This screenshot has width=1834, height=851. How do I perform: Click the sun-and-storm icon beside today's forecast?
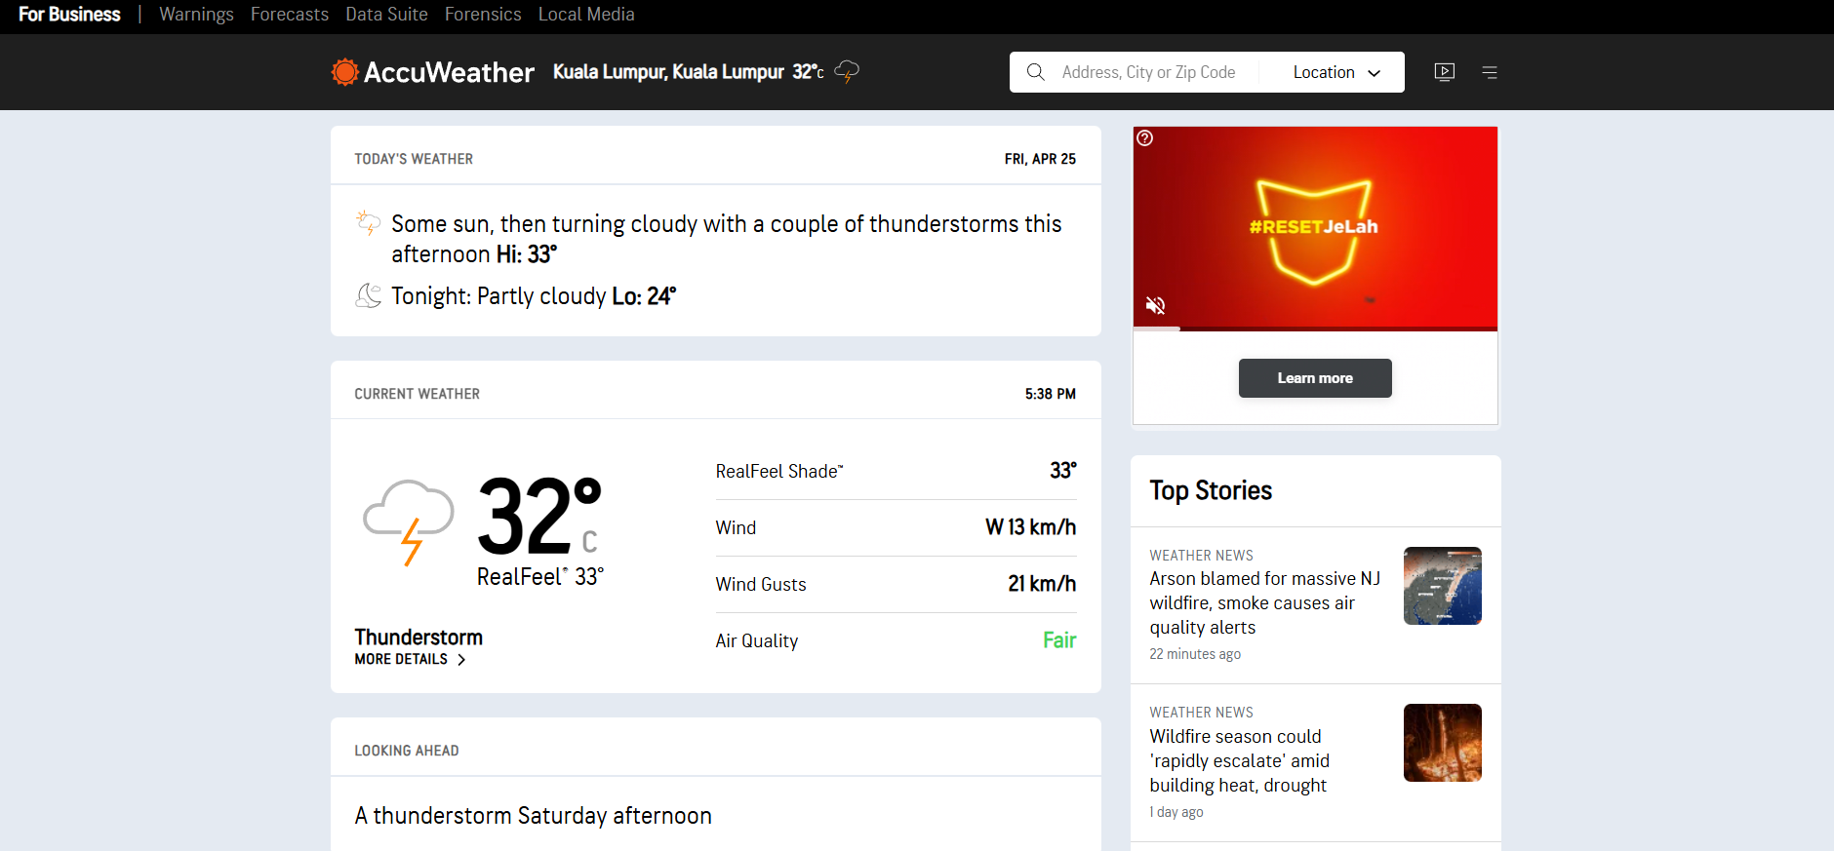point(368,223)
